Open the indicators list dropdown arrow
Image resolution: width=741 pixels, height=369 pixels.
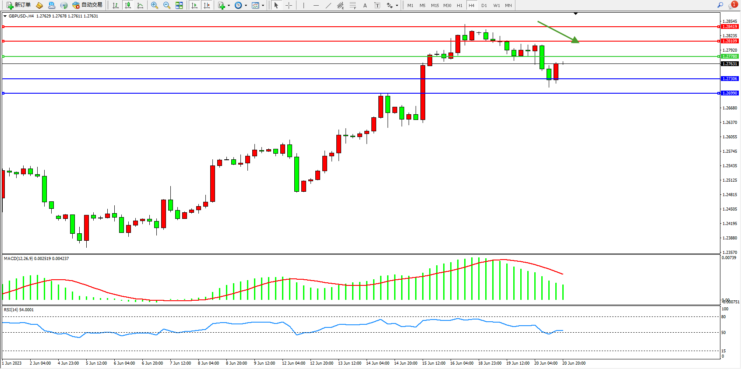pos(229,6)
